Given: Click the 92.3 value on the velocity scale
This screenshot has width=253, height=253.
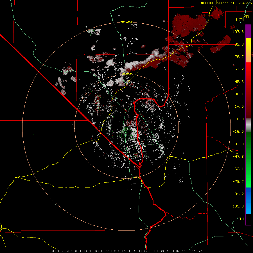Looking at the screenshot, I should coord(239,44).
